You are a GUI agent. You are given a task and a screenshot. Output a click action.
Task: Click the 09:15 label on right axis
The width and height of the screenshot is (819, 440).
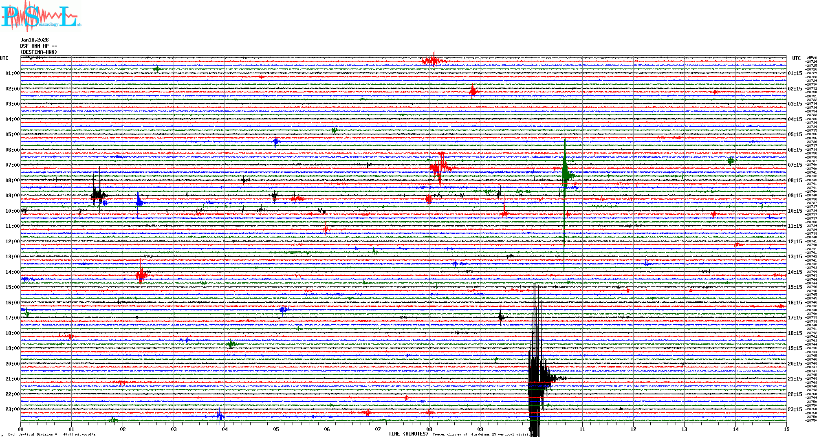[x=795, y=196]
